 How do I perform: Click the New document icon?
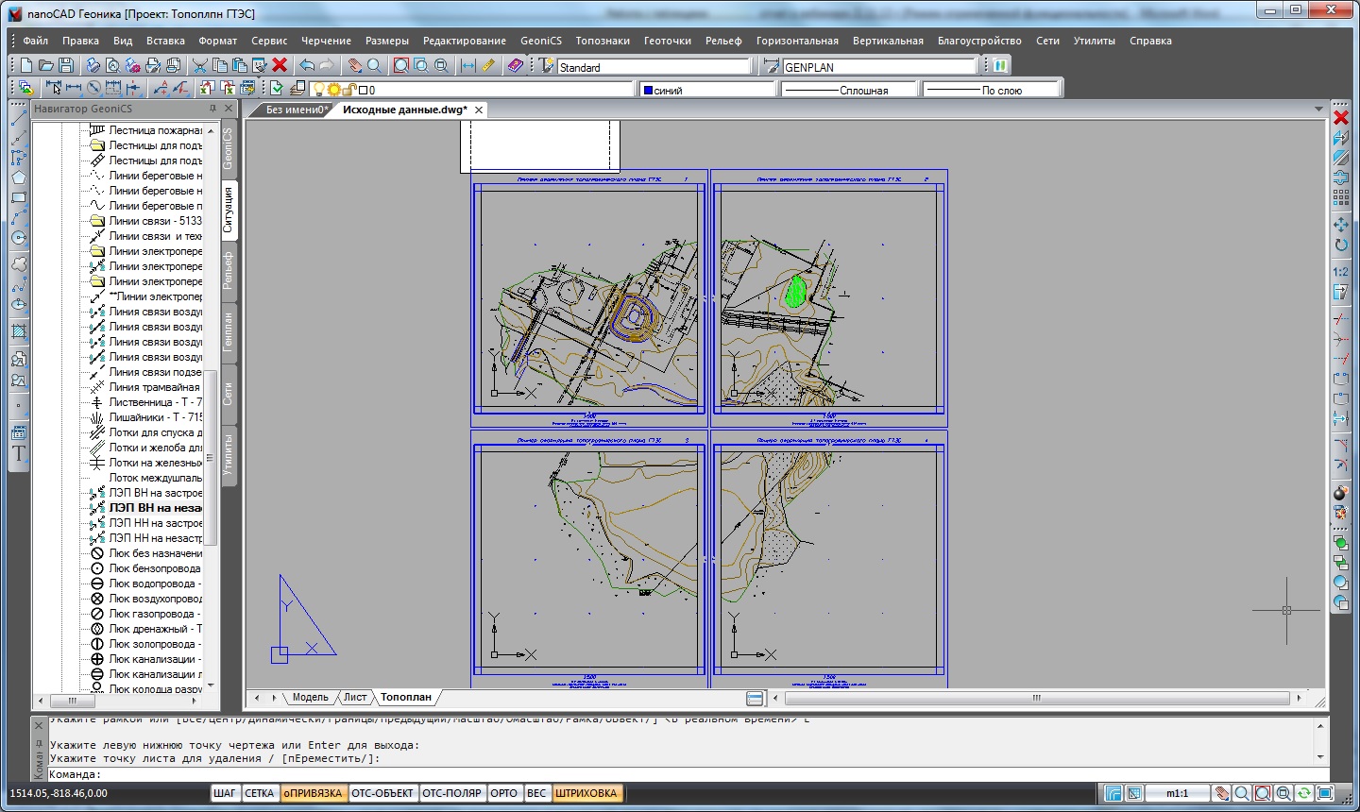26,65
